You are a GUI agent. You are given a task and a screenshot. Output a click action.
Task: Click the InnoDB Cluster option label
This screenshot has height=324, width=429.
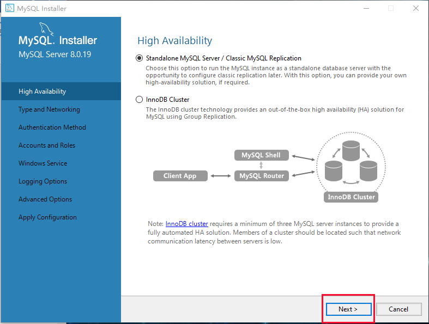tap(167, 100)
